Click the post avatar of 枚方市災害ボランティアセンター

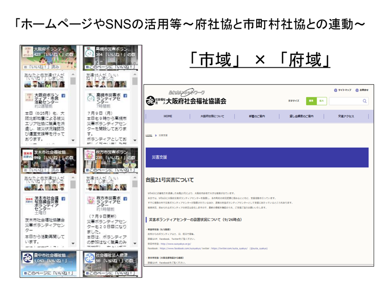tap(91, 200)
